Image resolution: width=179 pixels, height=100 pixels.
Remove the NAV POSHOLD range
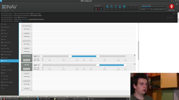(x=135, y=55)
